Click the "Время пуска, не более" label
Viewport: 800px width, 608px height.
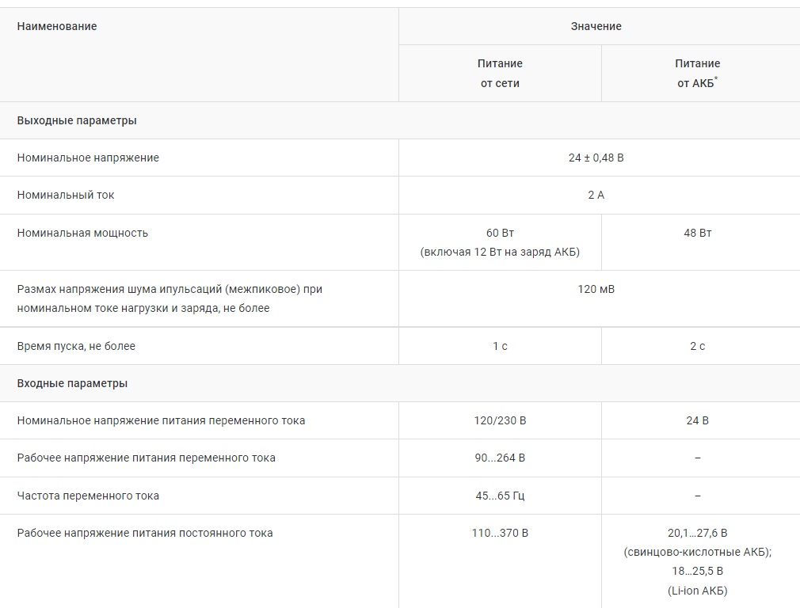pos(76,346)
